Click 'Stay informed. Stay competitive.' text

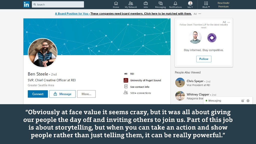point(203,50)
